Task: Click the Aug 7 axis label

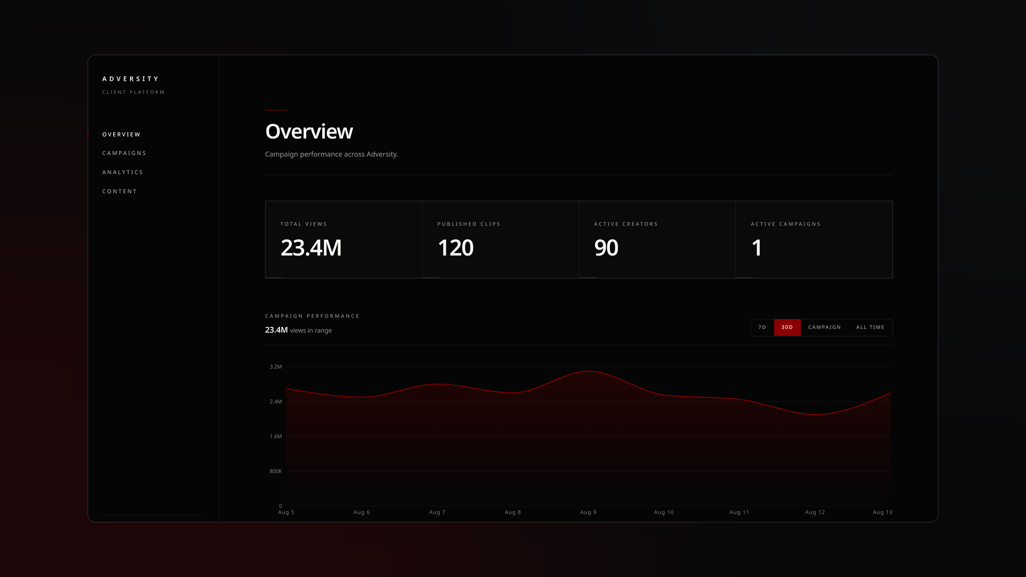Action: pyautogui.click(x=437, y=512)
